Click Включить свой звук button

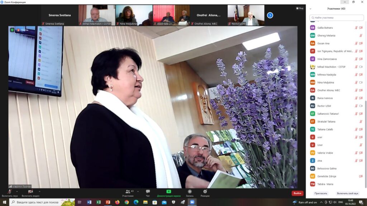pyautogui.click(x=348, y=193)
